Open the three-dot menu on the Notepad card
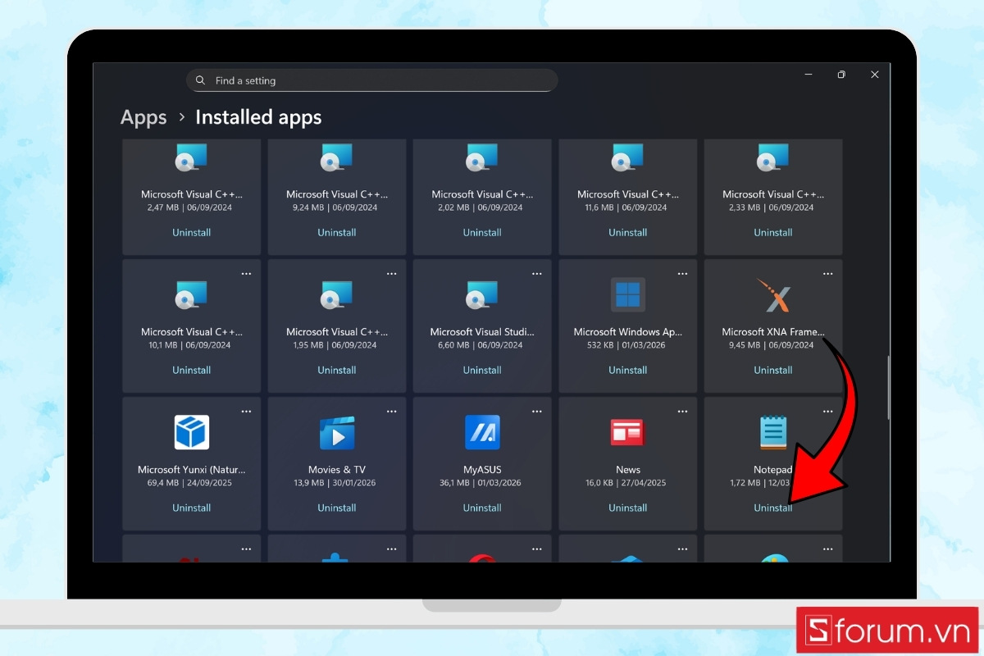 [827, 412]
